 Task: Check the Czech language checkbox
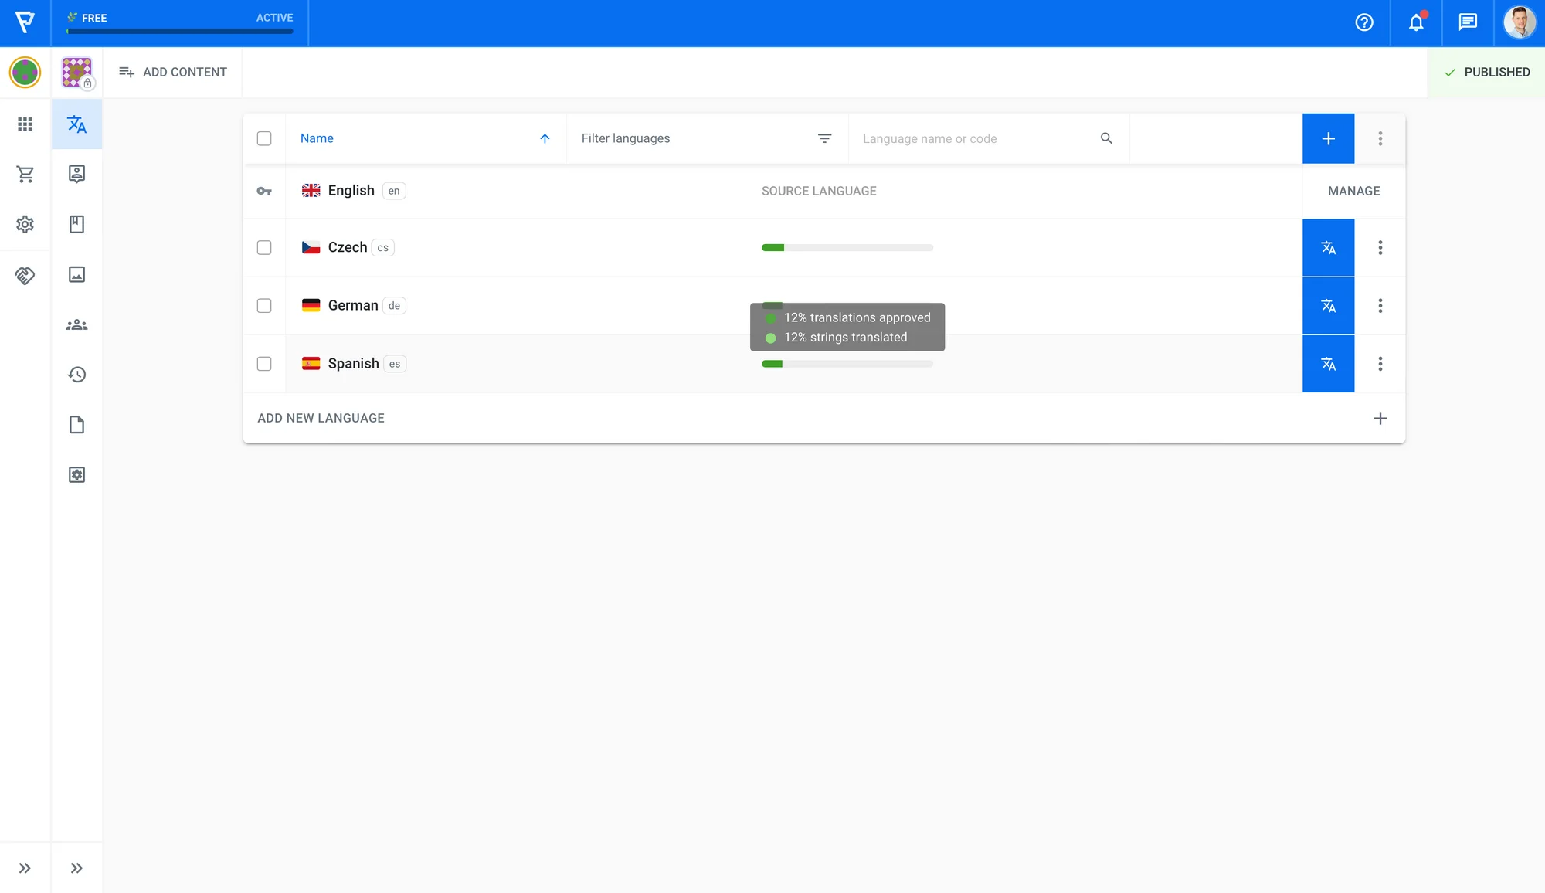pyautogui.click(x=264, y=248)
